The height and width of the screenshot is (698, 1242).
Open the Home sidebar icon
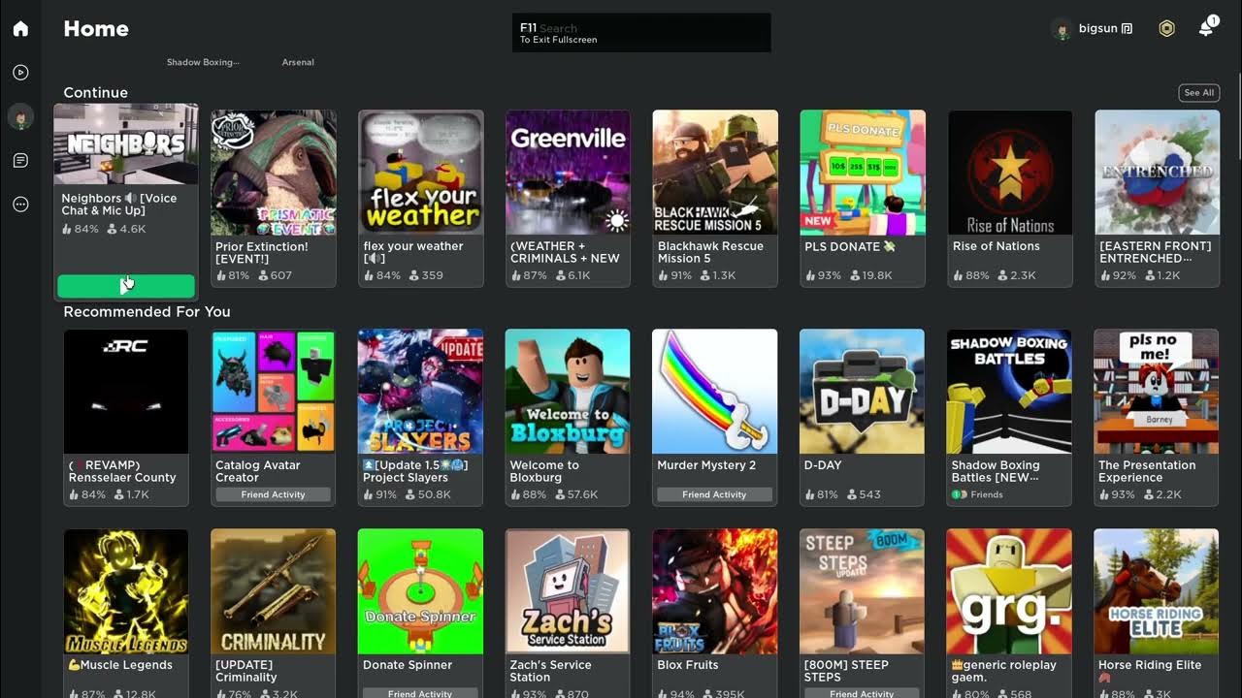click(x=20, y=28)
